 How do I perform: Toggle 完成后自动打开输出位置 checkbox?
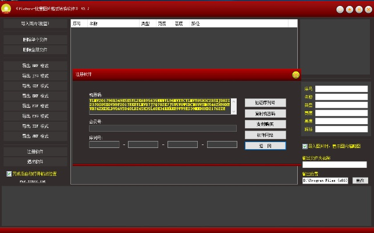[x=9, y=174]
